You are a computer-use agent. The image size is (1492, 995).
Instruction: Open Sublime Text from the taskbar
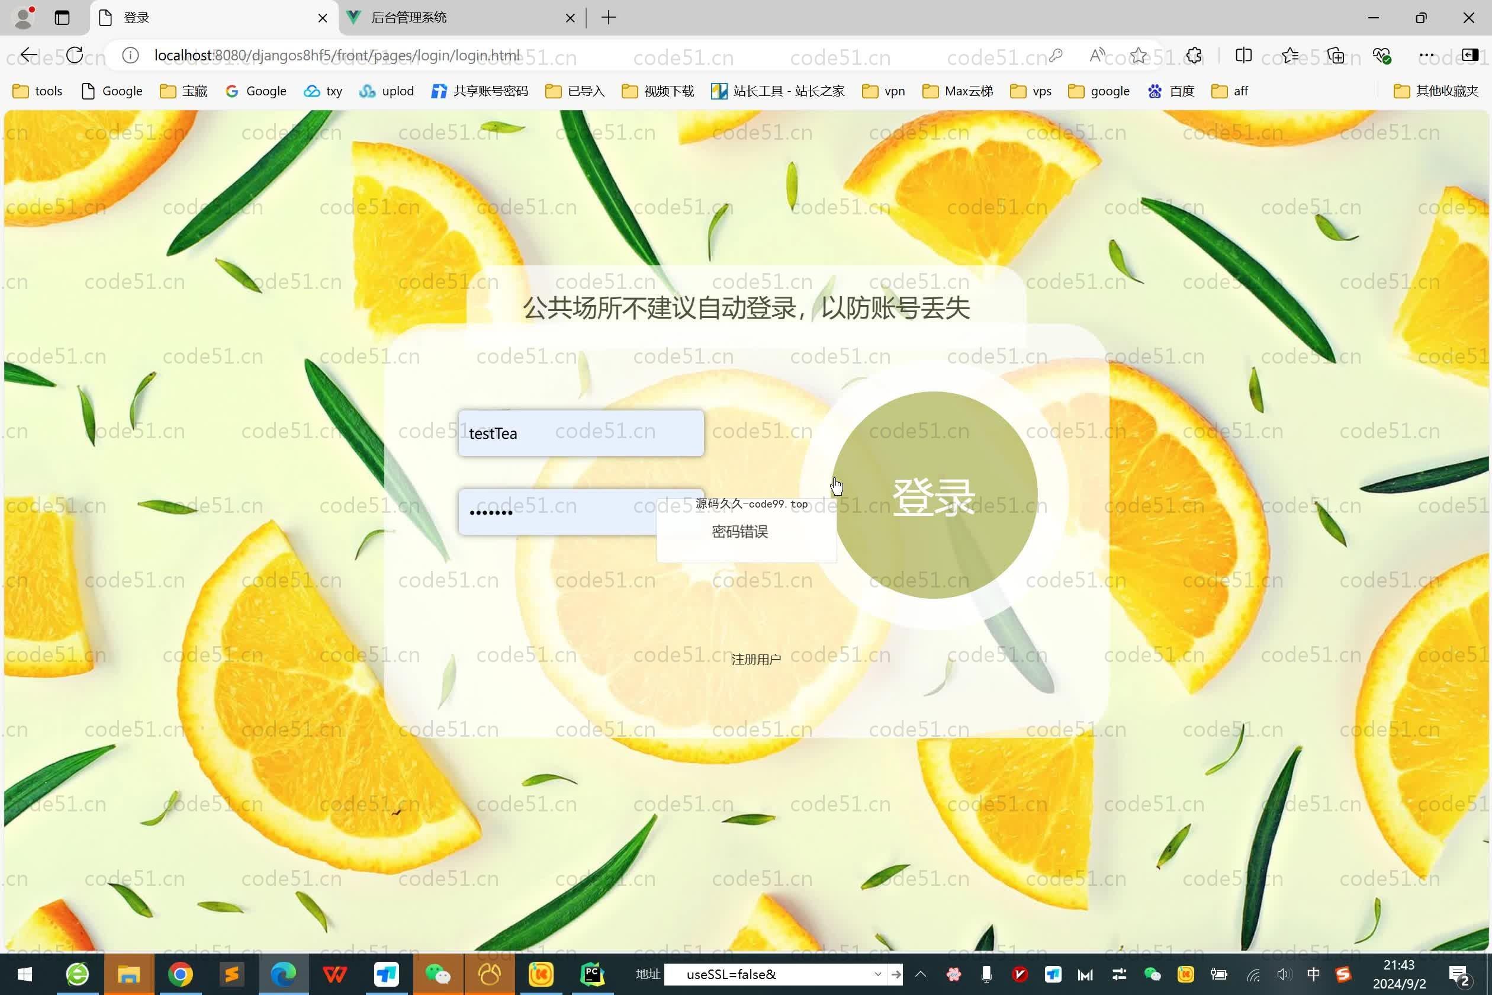[231, 974]
